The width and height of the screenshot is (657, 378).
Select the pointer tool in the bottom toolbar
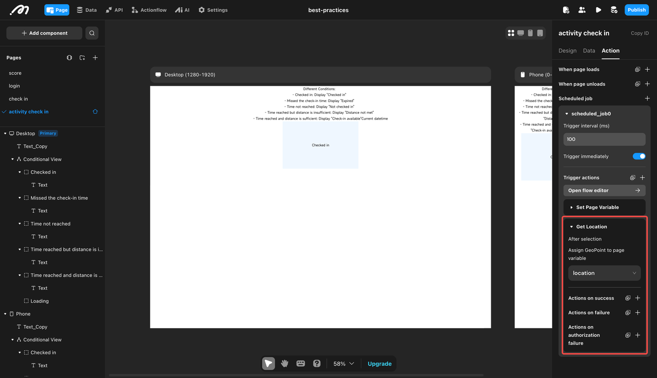coord(268,364)
